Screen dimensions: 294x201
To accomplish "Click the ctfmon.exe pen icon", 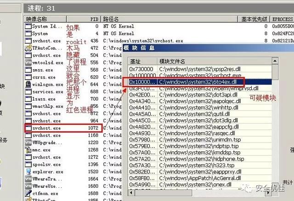I will point(28,194).
